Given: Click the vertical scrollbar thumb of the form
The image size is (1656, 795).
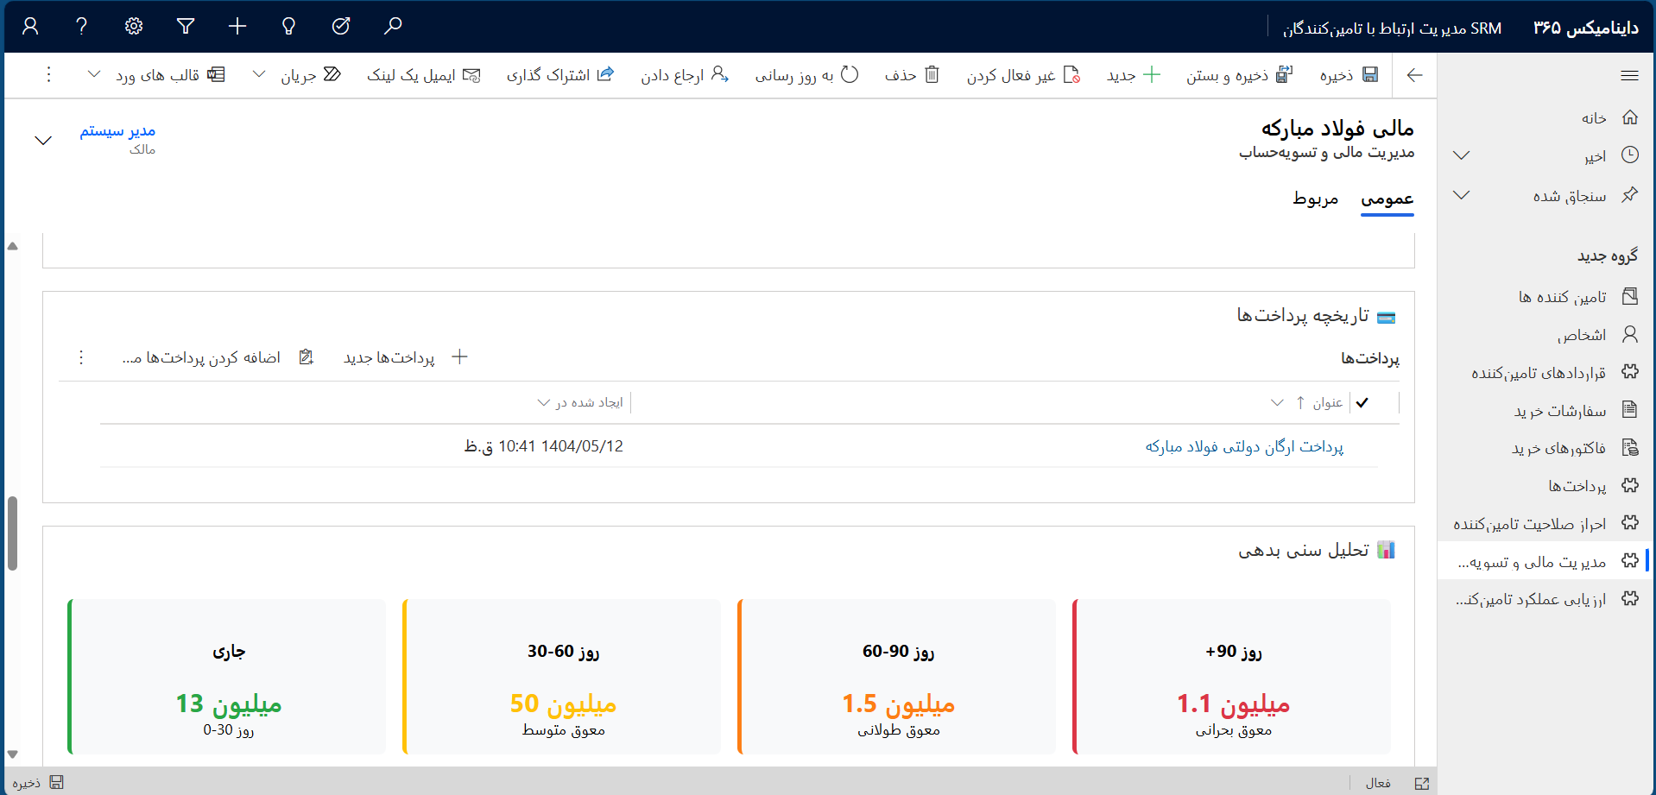Looking at the screenshot, I should click(x=12, y=533).
